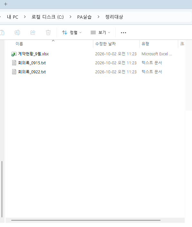This screenshot has width=192, height=227.
Task: Expand the chevron after PA실습
Action: point(98,17)
